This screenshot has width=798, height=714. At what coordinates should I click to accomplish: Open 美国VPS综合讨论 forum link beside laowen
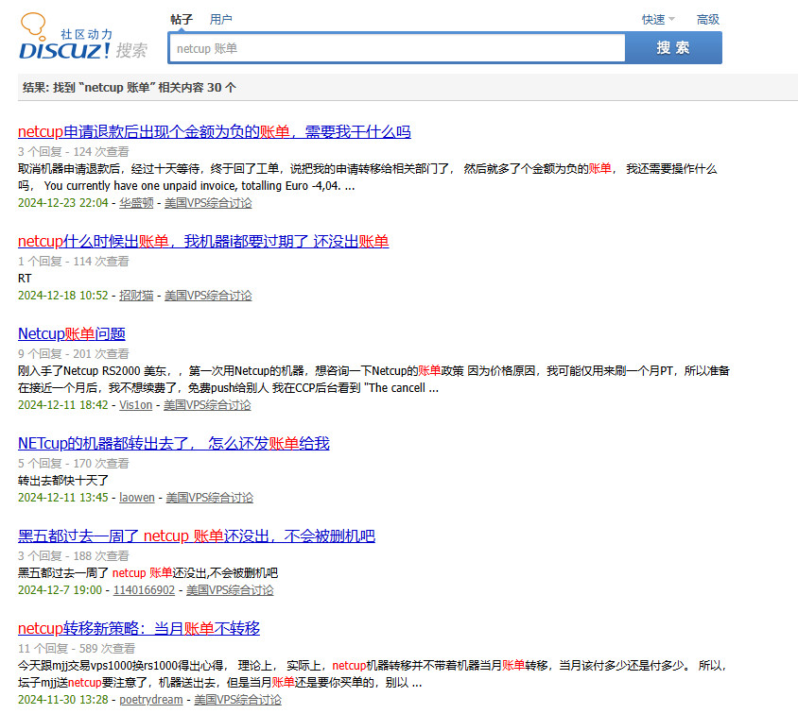pos(210,498)
